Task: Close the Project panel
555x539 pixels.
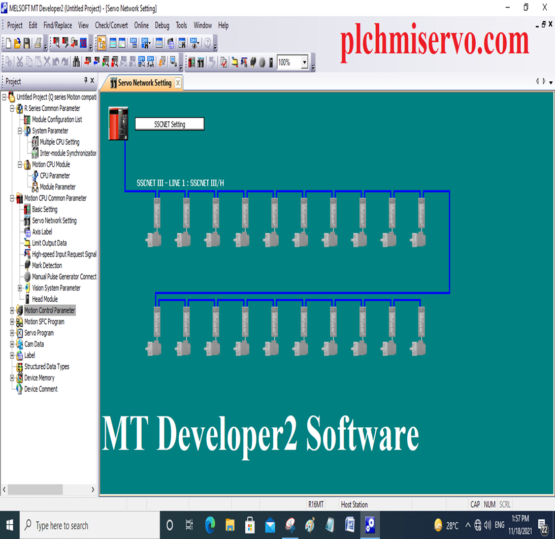Action: (92, 80)
